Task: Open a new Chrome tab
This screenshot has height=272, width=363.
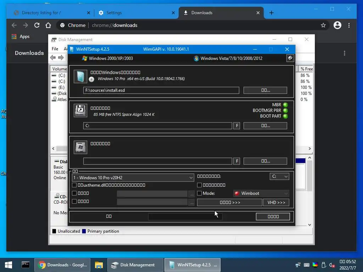Action: tap(272, 13)
